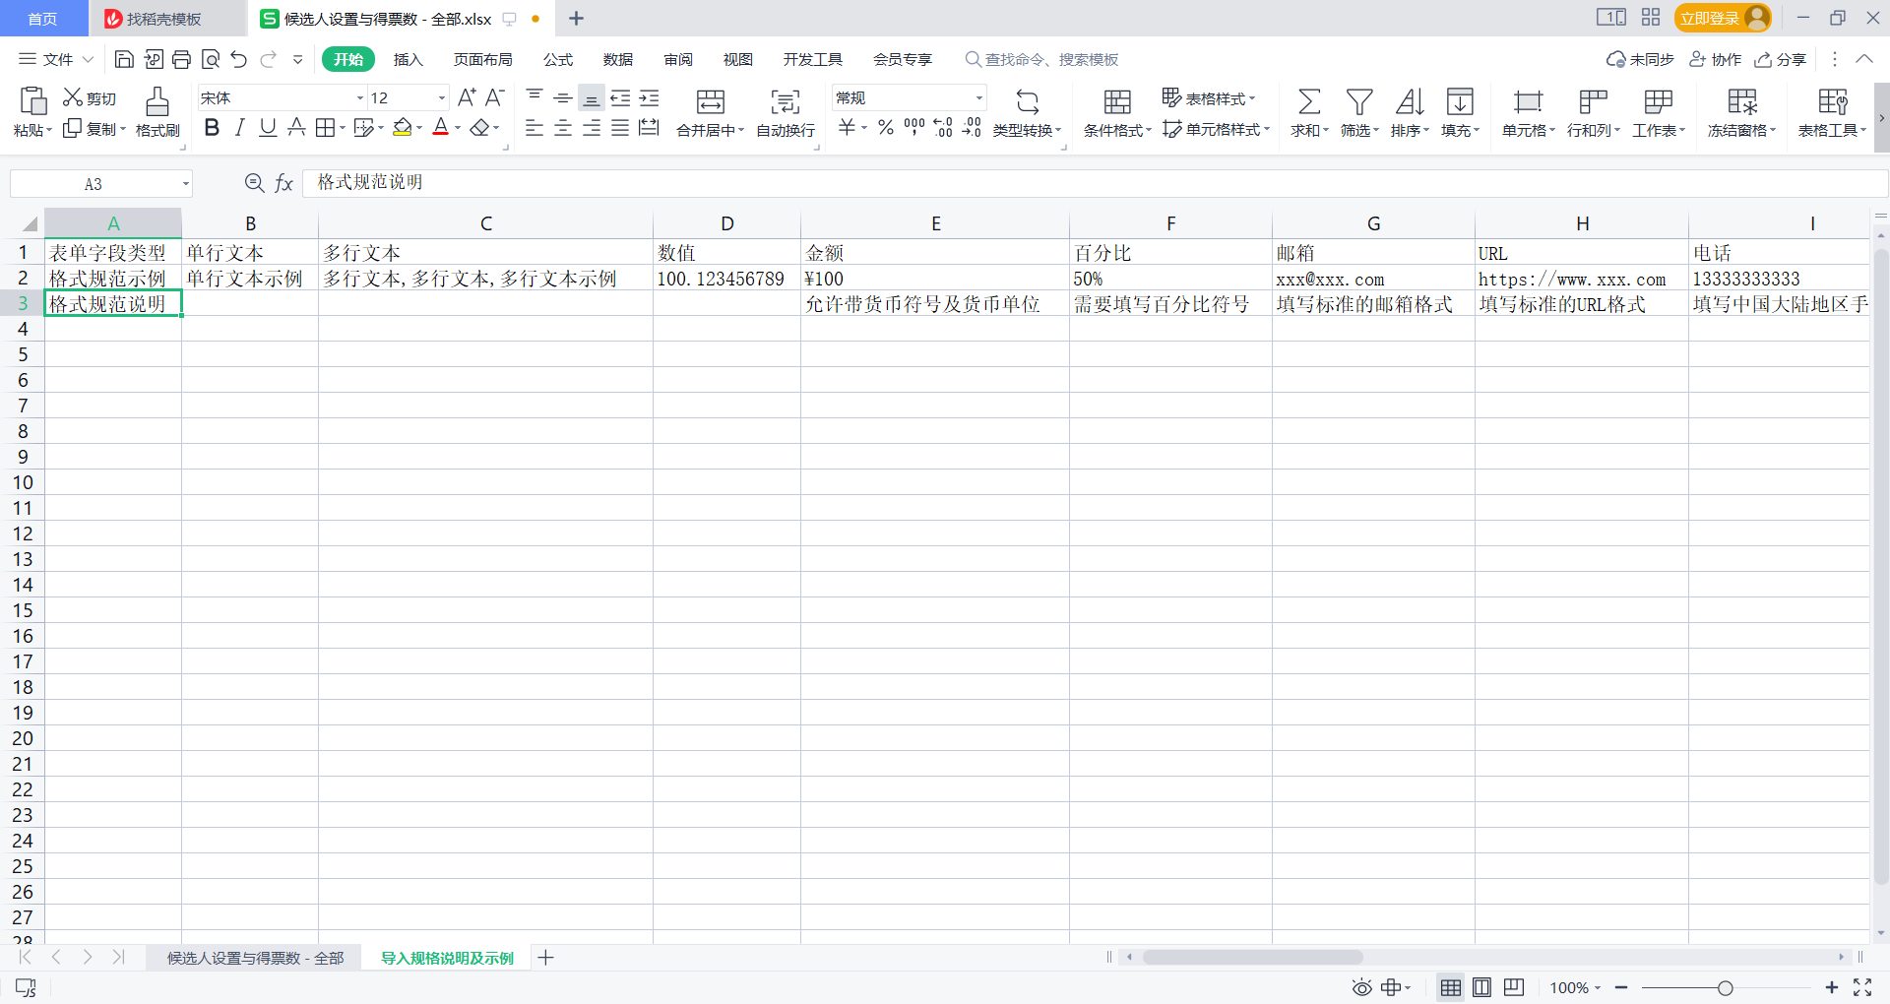This screenshot has width=1890, height=1004.
Task: Click the 求和 sigma icon
Action: coord(1309,101)
